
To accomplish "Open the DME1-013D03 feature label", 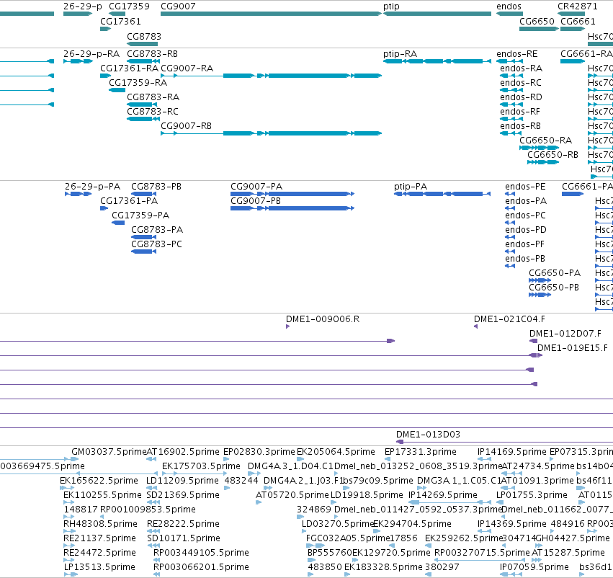I will [428, 435].
